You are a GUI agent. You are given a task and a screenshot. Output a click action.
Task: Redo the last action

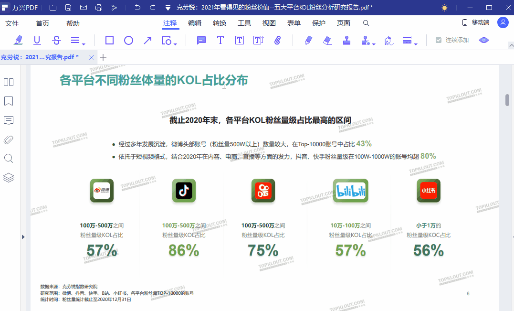click(152, 7)
